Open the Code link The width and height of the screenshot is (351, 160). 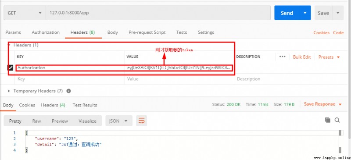pos(338,33)
